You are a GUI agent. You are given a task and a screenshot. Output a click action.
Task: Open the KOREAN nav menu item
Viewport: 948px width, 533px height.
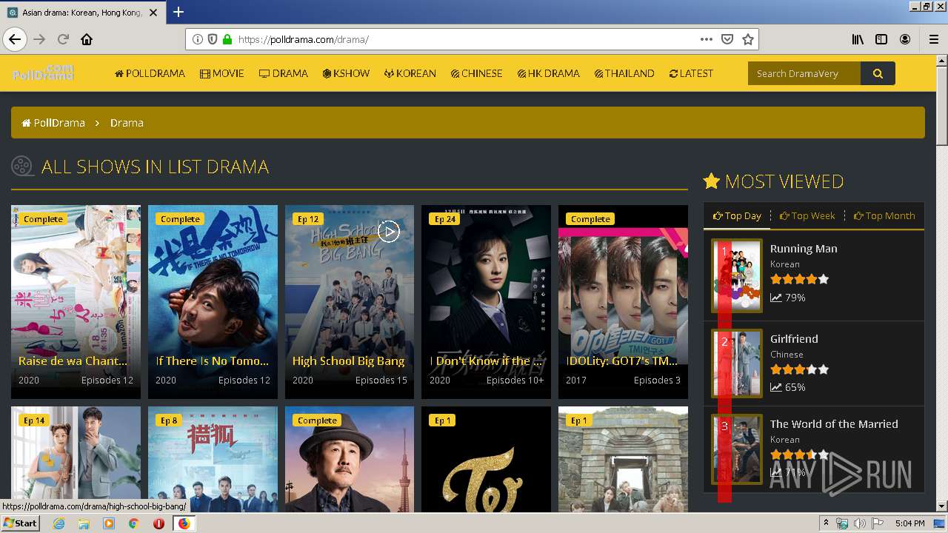[410, 73]
